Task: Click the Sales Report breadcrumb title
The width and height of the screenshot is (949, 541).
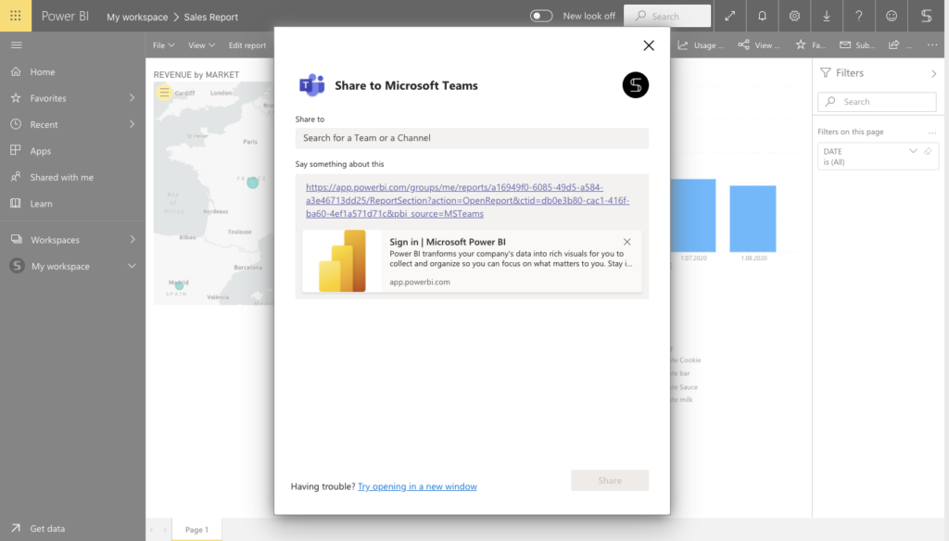Action: [210, 17]
